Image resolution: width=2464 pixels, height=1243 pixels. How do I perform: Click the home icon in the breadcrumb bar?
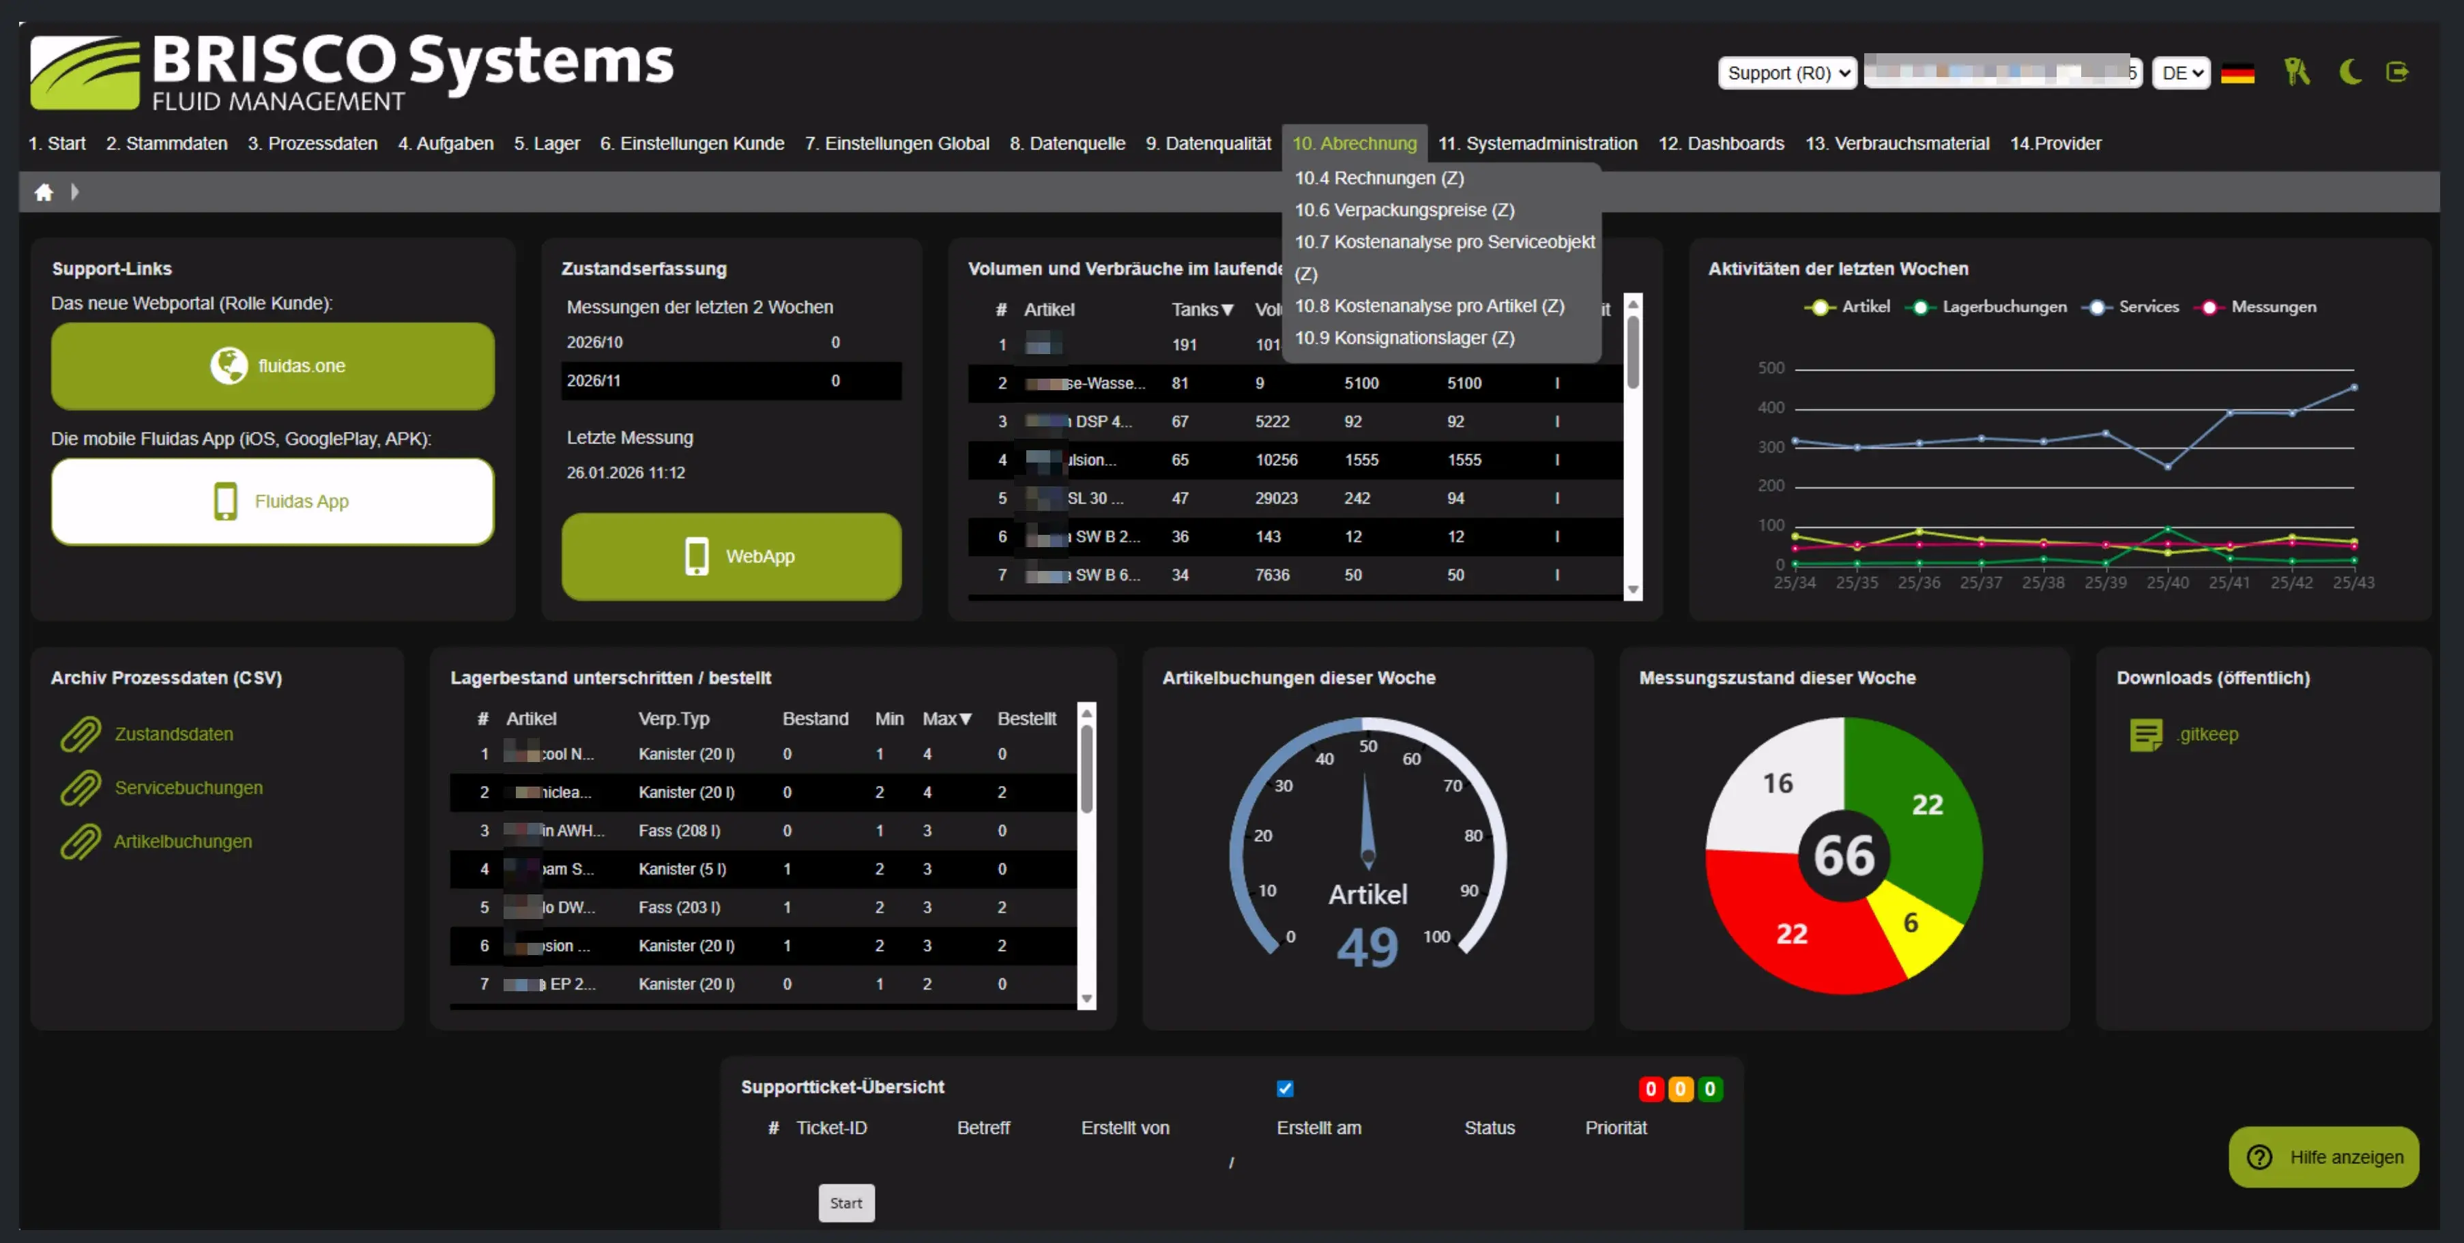[44, 191]
